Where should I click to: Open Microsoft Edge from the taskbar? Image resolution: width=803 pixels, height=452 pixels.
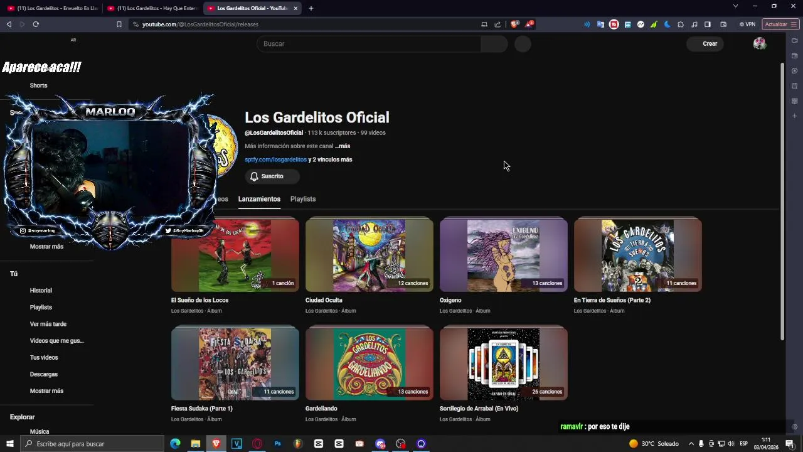pyautogui.click(x=175, y=444)
